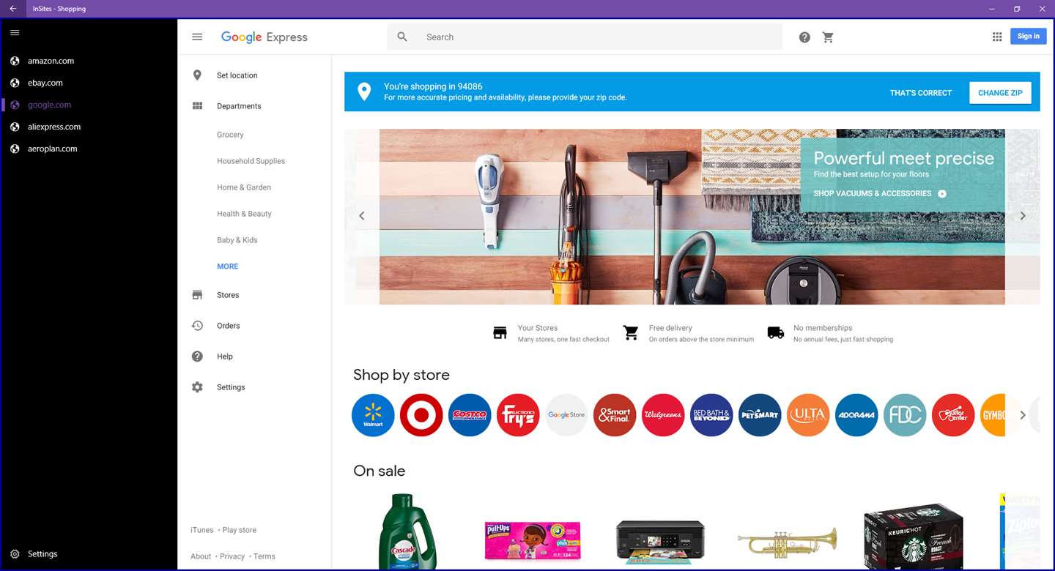
Task: Click the CHANGE ZIP button
Action: (1000, 93)
